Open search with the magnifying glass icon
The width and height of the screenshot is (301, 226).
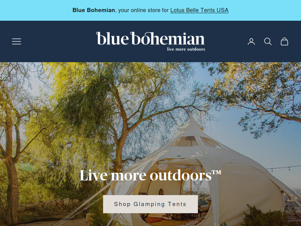(x=268, y=41)
